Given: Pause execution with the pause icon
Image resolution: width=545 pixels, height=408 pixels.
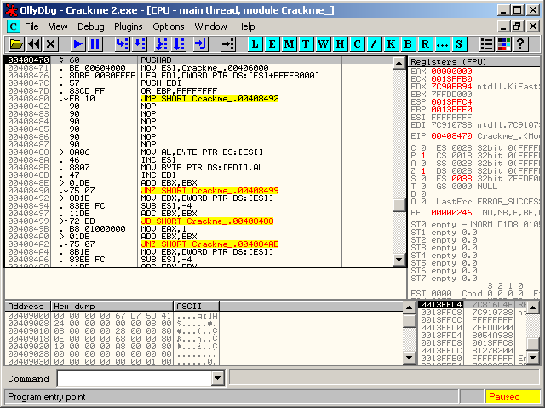Looking at the screenshot, I should (95, 44).
